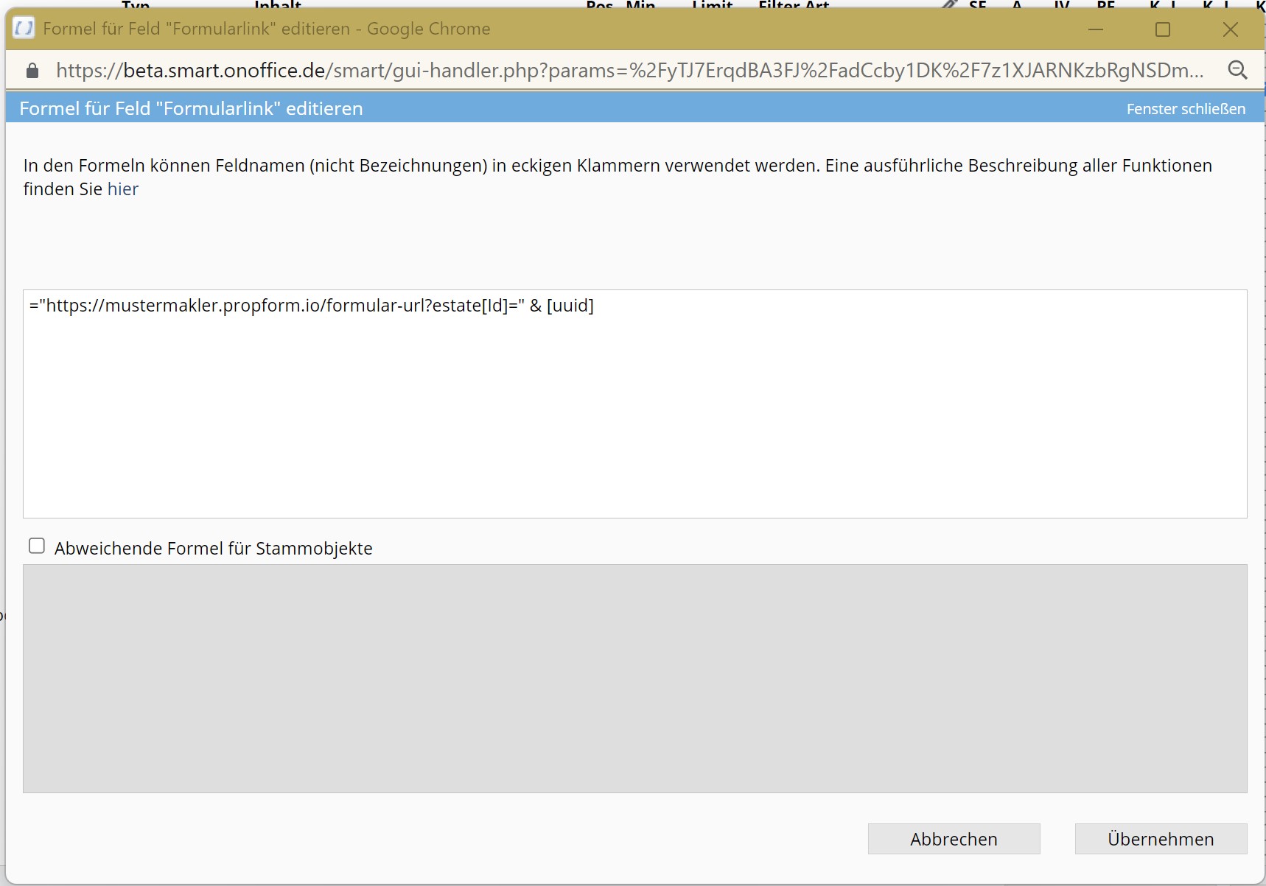Click the onOffice favicon in title bar
This screenshot has width=1266, height=886.
[x=24, y=29]
